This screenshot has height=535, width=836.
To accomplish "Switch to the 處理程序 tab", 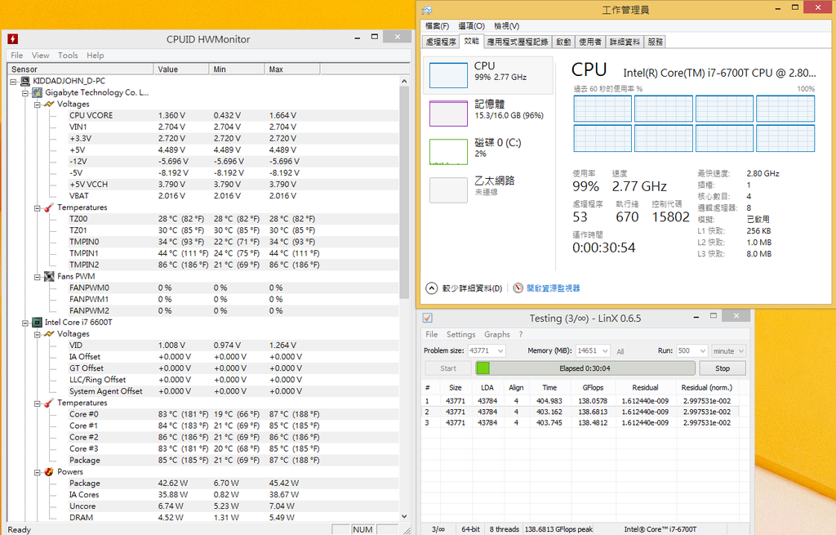I will coord(440,42).
